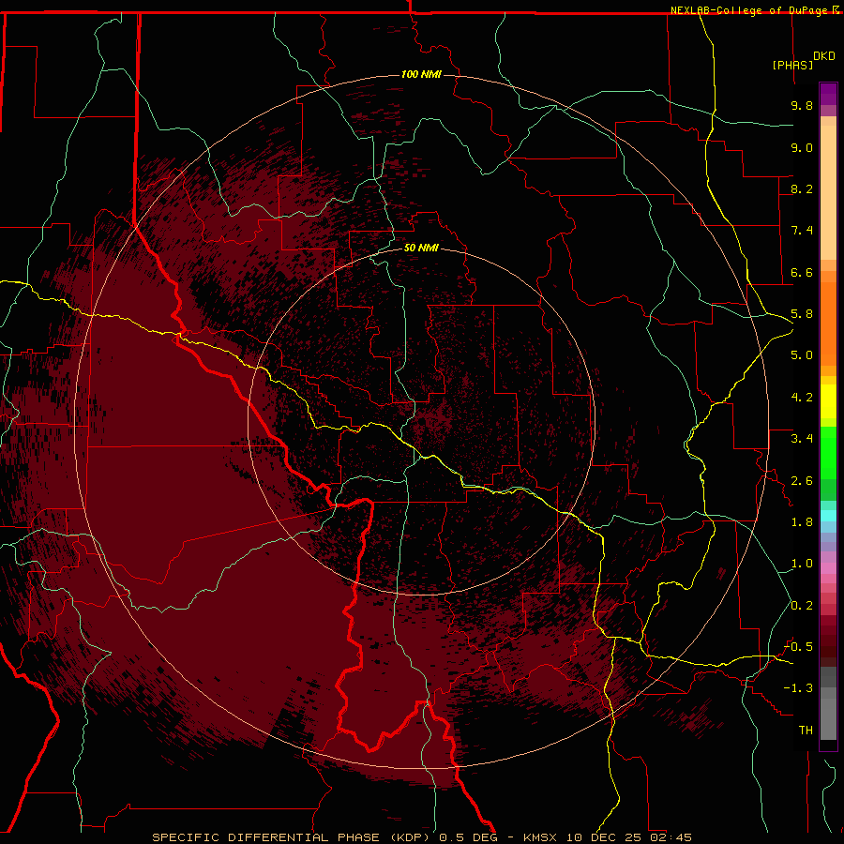Click the dark orange band in the color scale

828,324
